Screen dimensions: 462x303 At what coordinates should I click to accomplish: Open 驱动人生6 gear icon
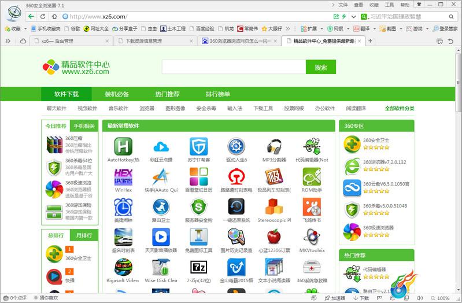pos(236,146)
